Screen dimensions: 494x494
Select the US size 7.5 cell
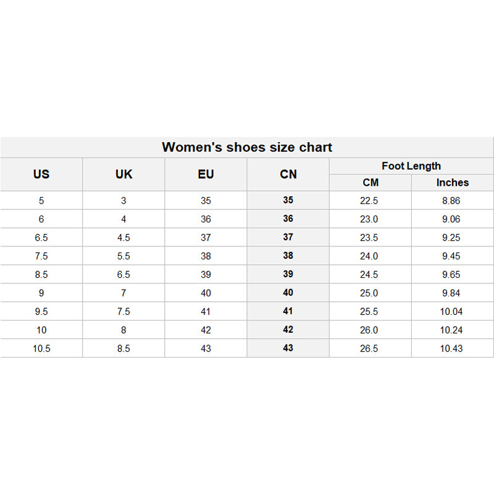click(41, 256)
